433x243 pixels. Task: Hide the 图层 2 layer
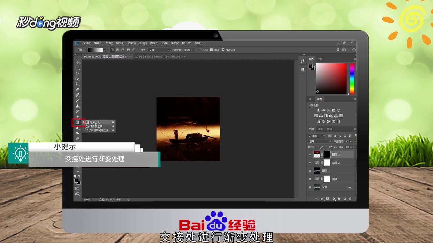pyautogui.click(x=310, y=155)
